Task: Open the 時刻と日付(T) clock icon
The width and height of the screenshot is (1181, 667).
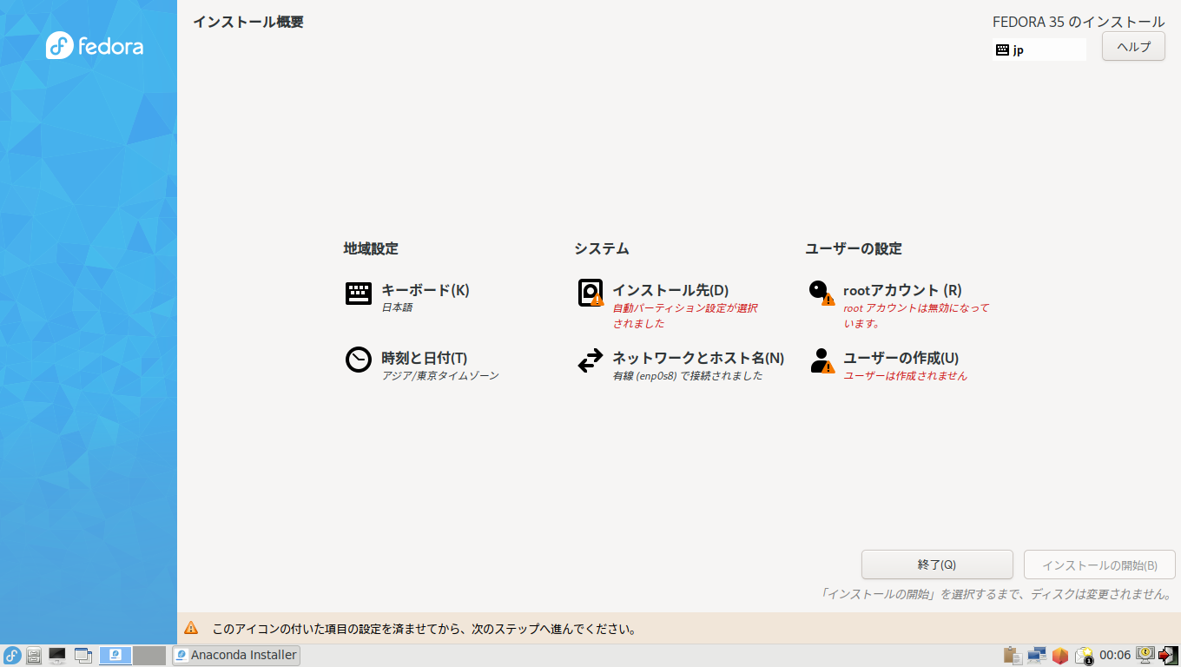Action: (x=359, y=360)
